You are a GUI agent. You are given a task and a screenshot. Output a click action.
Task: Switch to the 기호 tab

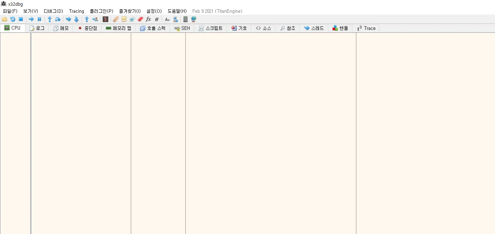[x=239, y=28]
